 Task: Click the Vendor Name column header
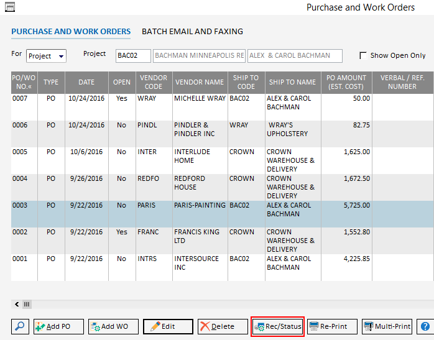(199, 82)
